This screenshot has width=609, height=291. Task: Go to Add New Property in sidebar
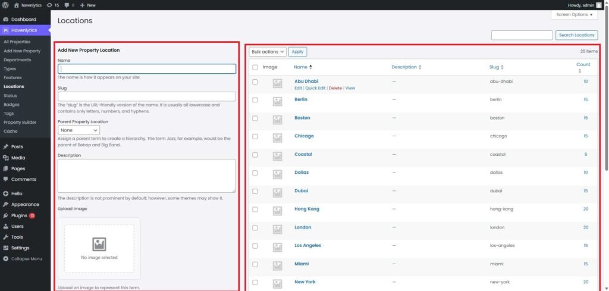click(x=22, y=51)
